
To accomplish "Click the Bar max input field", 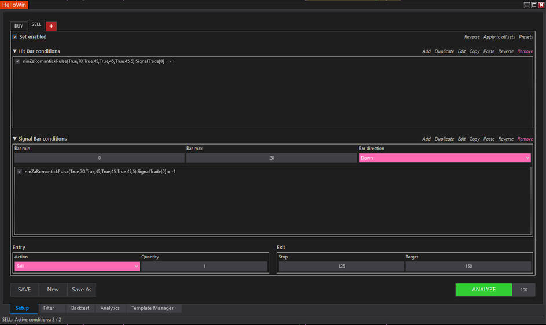I will [x=271, y=158].
